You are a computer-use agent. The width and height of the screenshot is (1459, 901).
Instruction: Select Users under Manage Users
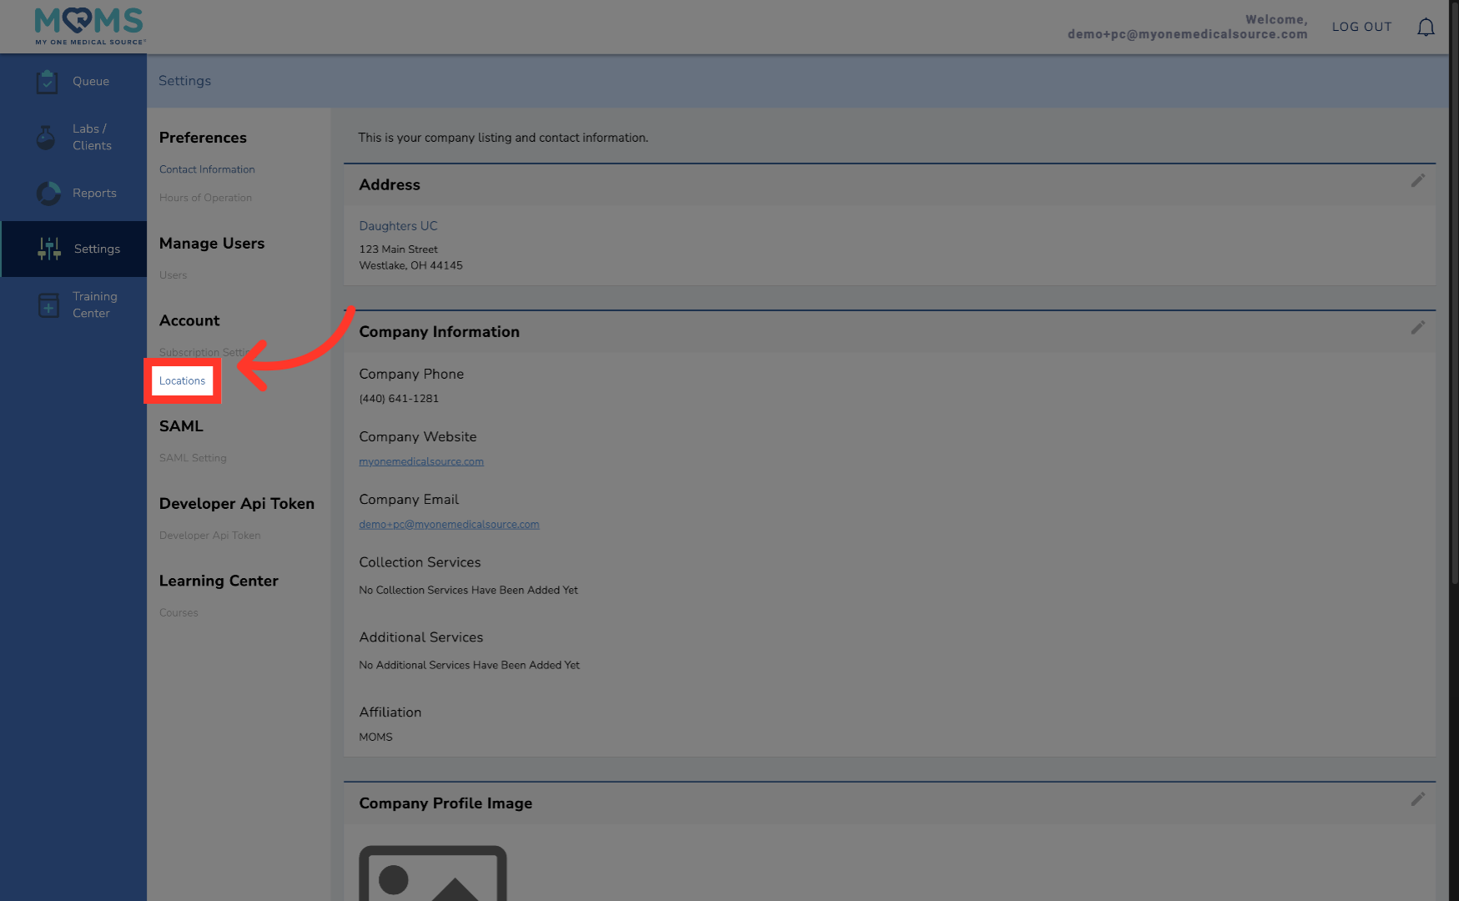[x=173, y=275]
